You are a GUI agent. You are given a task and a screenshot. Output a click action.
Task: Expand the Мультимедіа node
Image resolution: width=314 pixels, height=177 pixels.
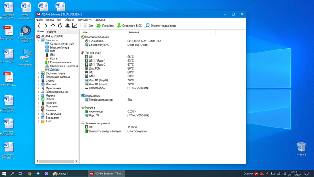coord(38,88)
